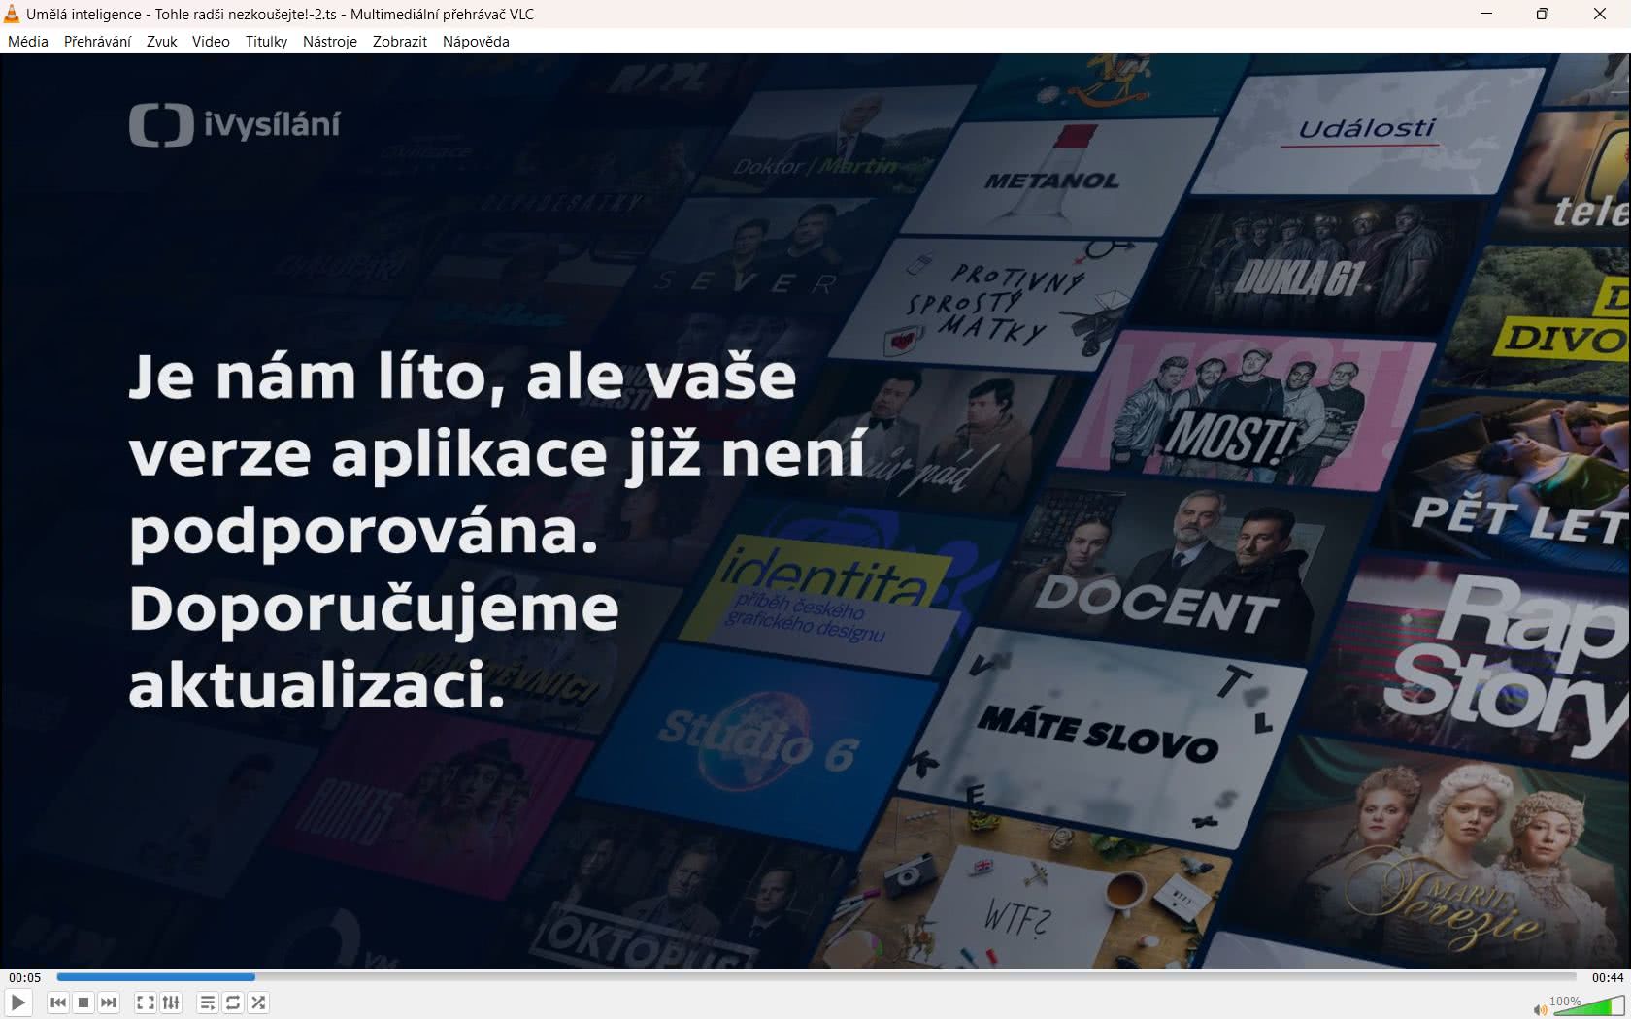Stop playback with the stop button
Image resolution: width=1631 pixels, height=1019 pixels.
coord(83,1003)
